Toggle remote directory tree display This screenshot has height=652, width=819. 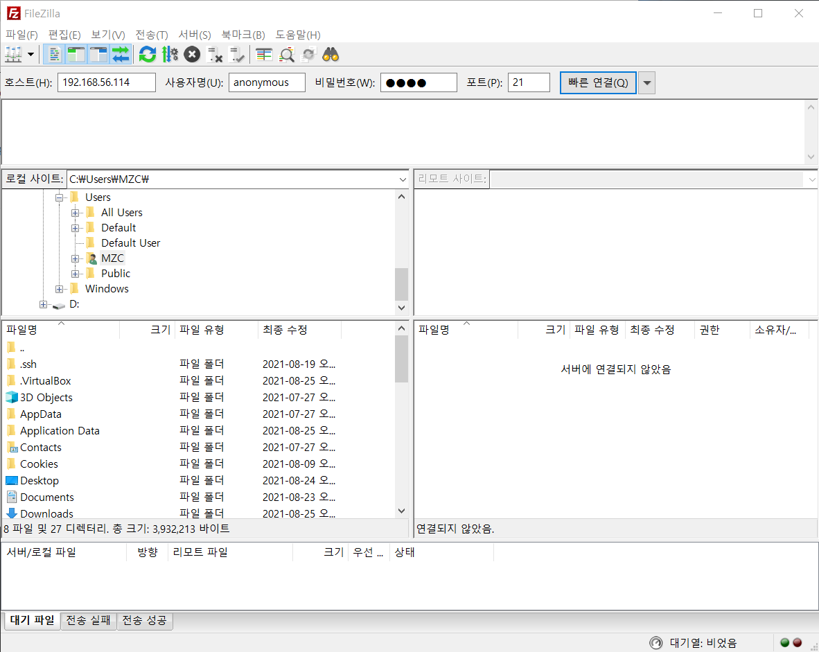(x=98, y=54)
